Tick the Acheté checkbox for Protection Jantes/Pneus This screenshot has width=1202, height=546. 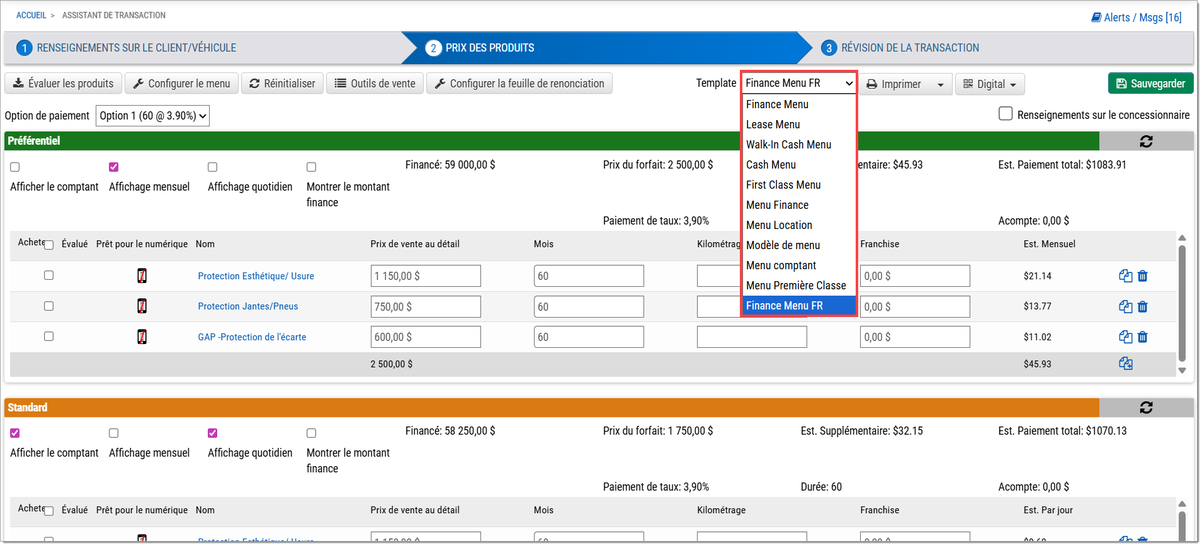tap(48, 306)
